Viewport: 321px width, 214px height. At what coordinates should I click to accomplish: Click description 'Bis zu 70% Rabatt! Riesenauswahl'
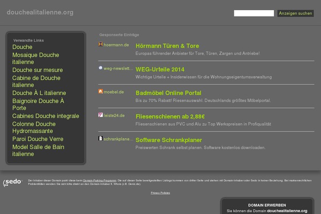[203, 101]
